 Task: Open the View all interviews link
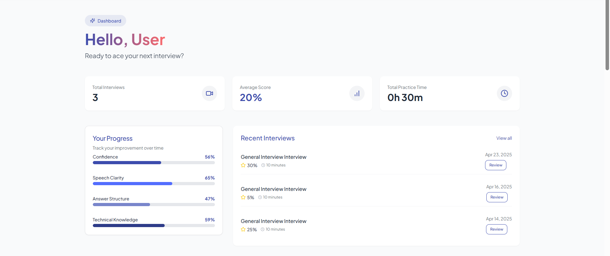click(504, 138)
